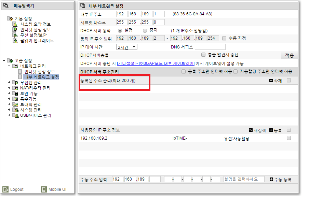Viewport: 309px width, 199px height.
Task: Click the 재검색 search icon
Action: [x=251, y=130]
